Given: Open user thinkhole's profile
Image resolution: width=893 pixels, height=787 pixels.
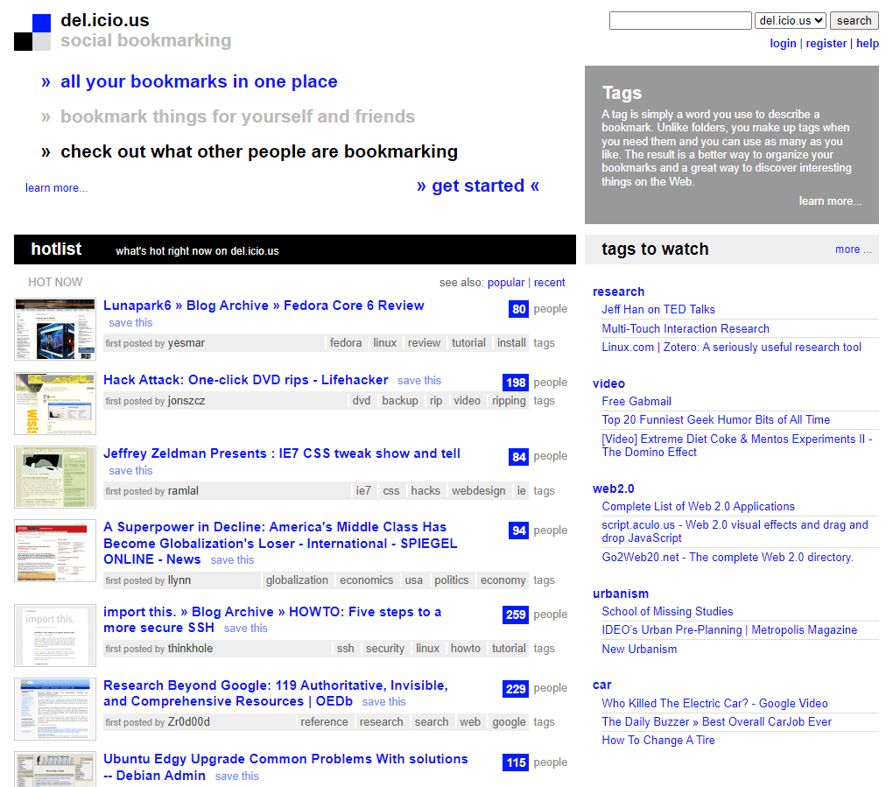Looking at the screenshot, I should coord(190,649).
